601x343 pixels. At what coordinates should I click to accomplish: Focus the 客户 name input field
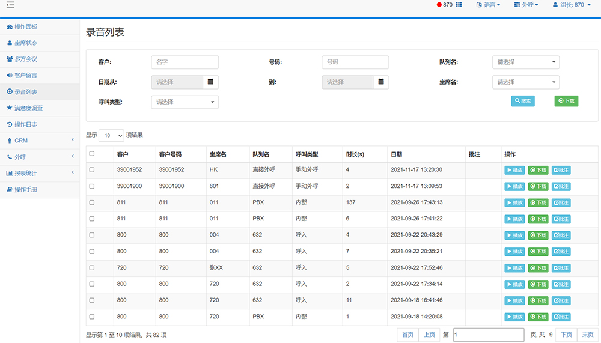point(185,62)
